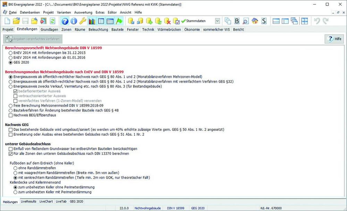Tile windows horizontally with split icon
Viewport: 347px width, 211px height.
(276, 21)
